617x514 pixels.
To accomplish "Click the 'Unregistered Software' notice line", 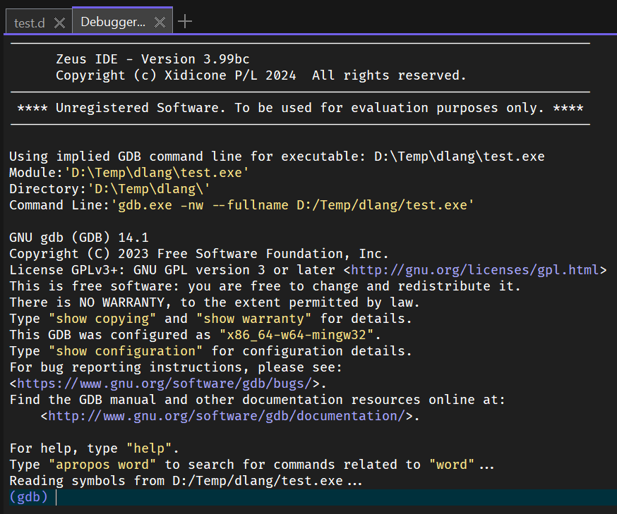I will click(x=300, y=108).
